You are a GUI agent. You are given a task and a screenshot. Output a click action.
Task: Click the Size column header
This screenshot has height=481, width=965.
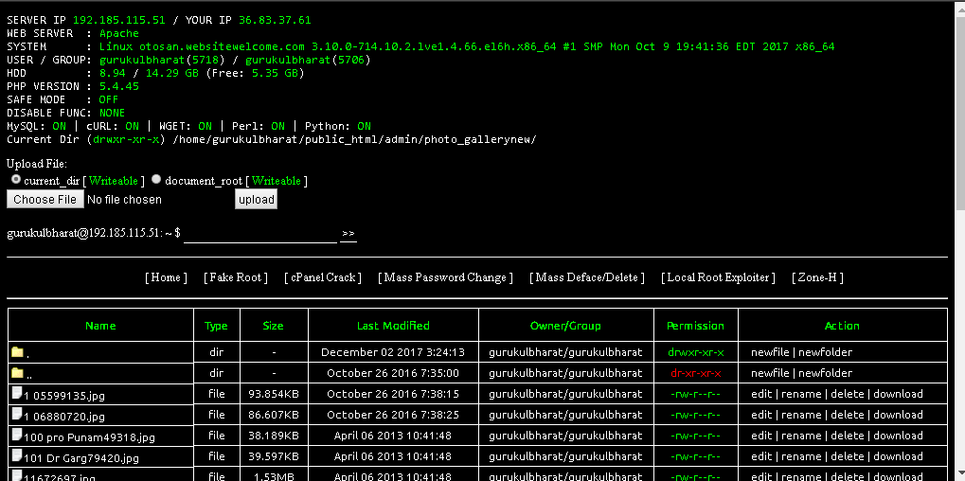click(x=274, y=326)
